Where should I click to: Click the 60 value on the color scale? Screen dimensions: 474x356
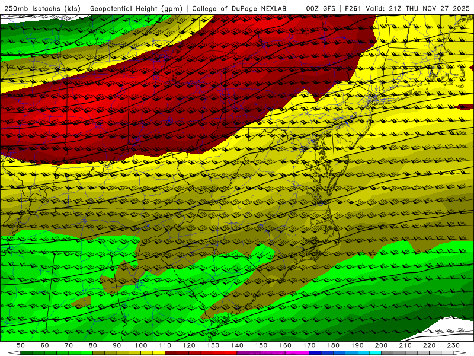point(45,345)
